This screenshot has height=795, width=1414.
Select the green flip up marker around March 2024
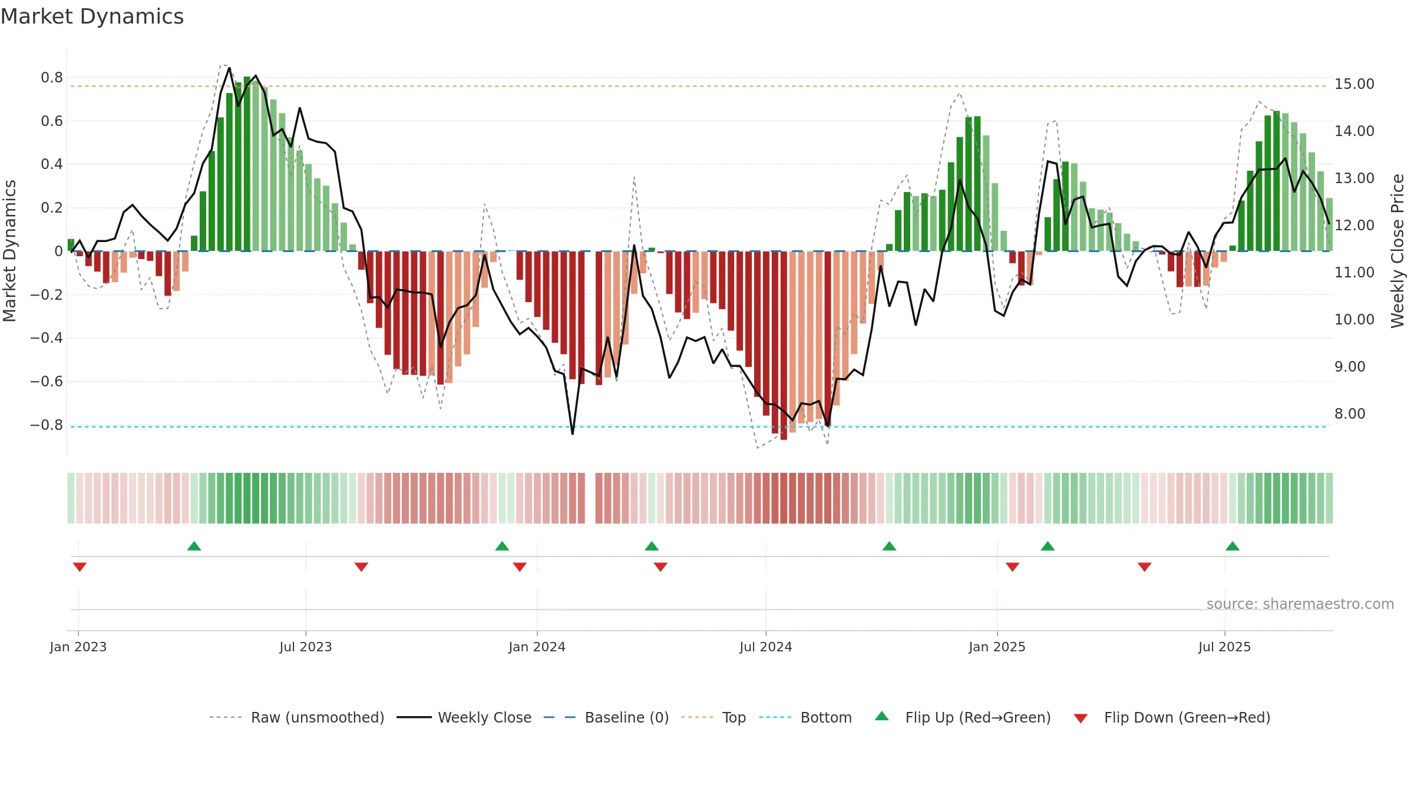(652, 546)
